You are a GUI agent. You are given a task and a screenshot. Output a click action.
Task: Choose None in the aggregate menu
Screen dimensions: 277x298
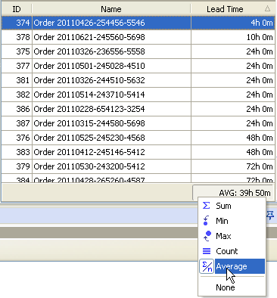coord(226,287)
